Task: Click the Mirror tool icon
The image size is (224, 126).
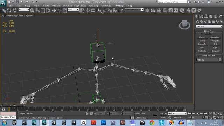Action: click(147, 10)
